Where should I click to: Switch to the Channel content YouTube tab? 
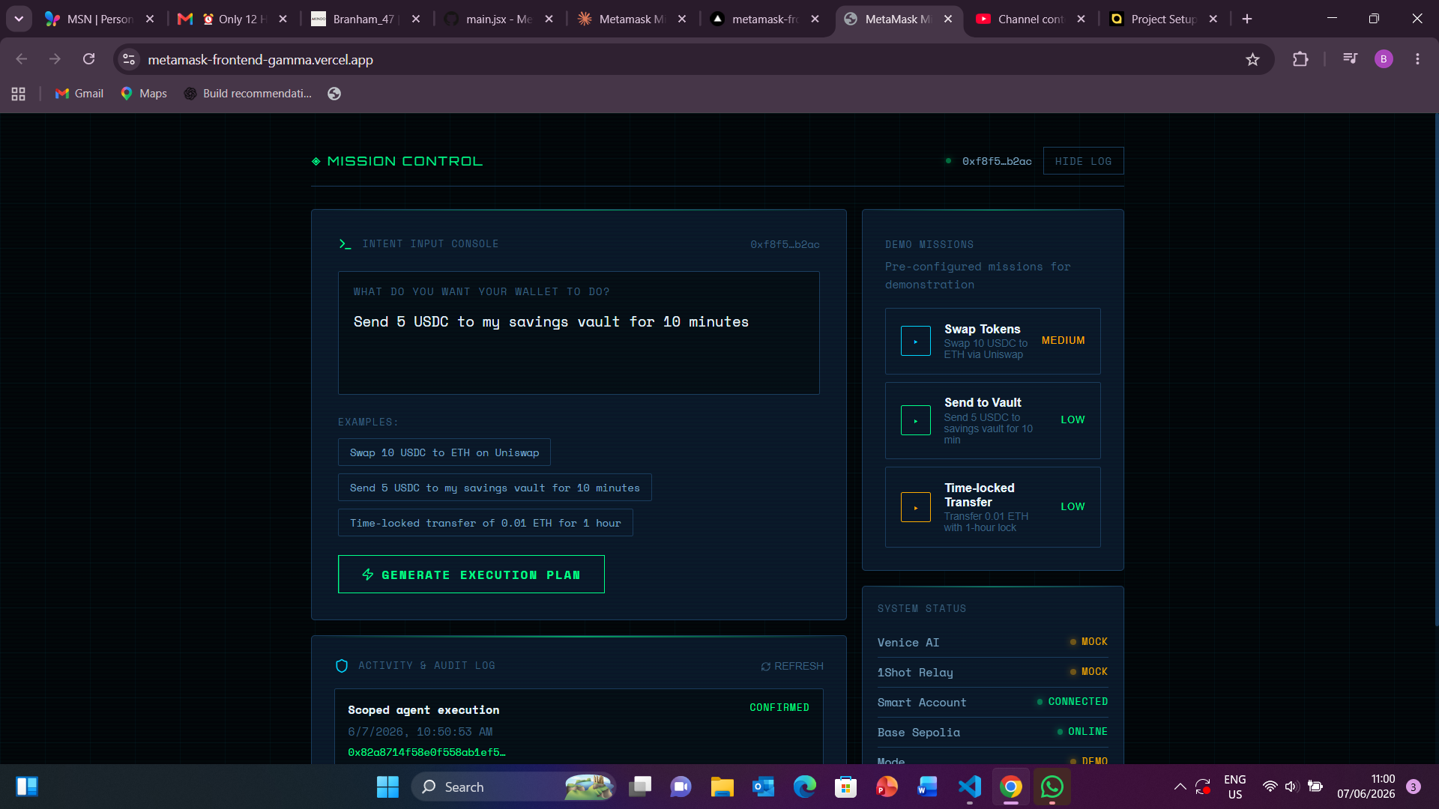[x=1031, y=19]
